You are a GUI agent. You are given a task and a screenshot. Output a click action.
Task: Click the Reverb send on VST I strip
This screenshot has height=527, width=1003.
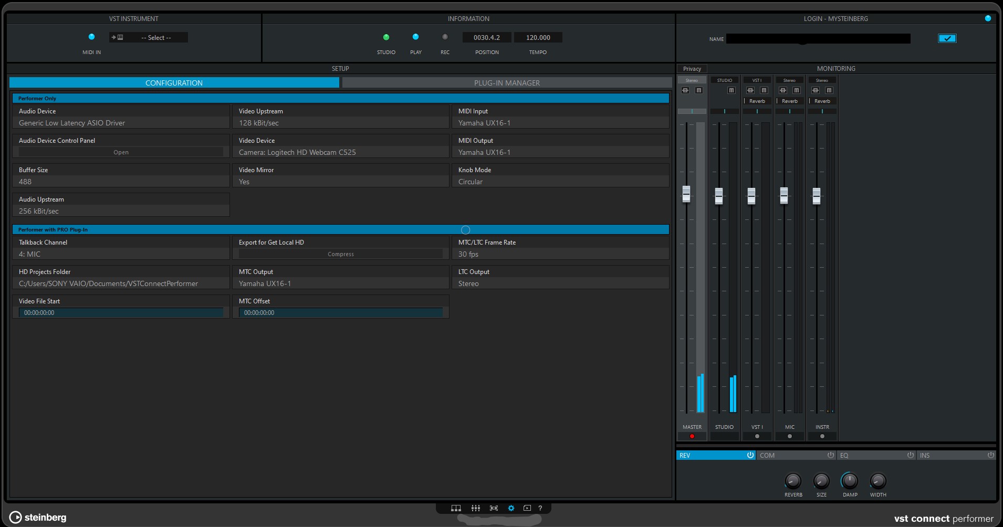757,101
